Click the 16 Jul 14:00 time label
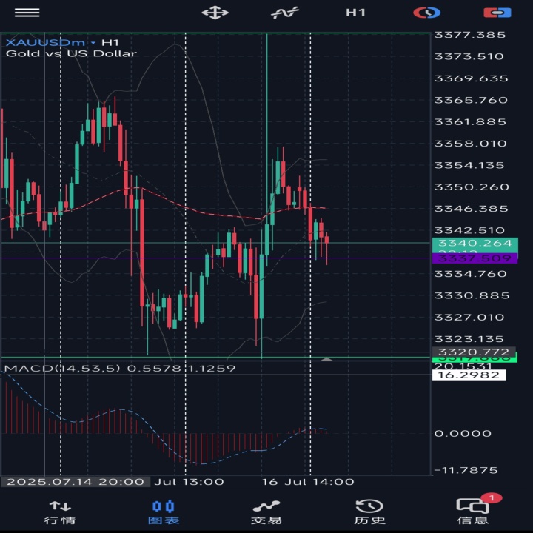Screen dimensions: 533x533 click(308, 482)
